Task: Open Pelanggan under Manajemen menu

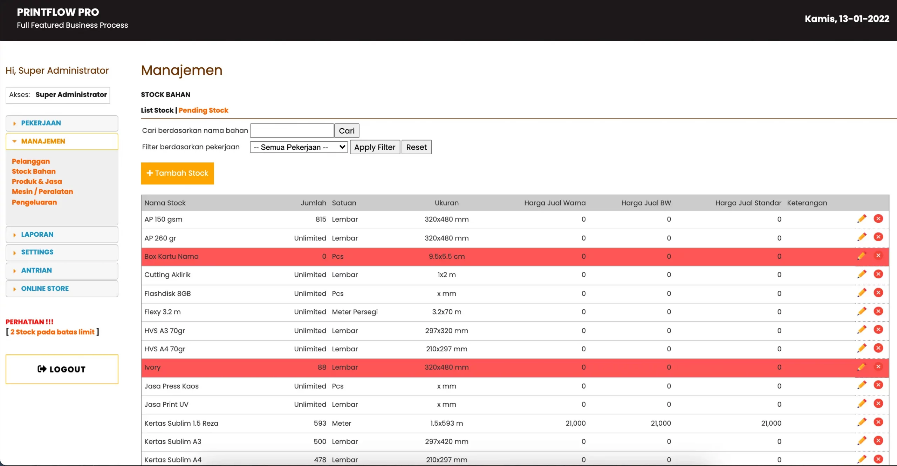Action: point(31,161)
